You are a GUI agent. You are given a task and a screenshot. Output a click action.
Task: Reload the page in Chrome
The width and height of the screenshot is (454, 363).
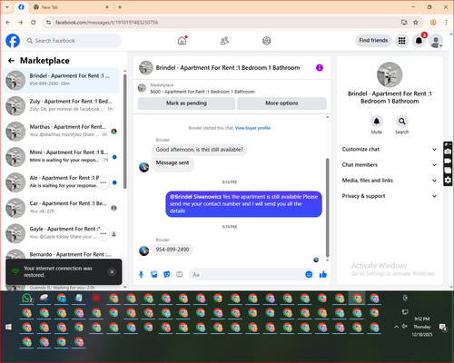[34, 23]
